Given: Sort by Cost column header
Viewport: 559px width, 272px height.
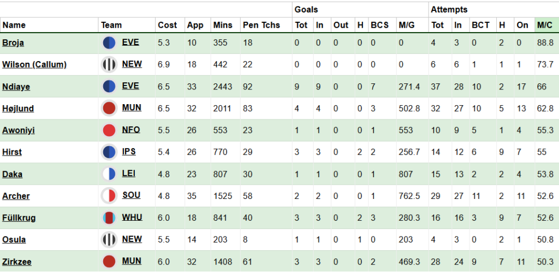Looking at the screenshot, I should pyautogui.click(x=167, y=25).
